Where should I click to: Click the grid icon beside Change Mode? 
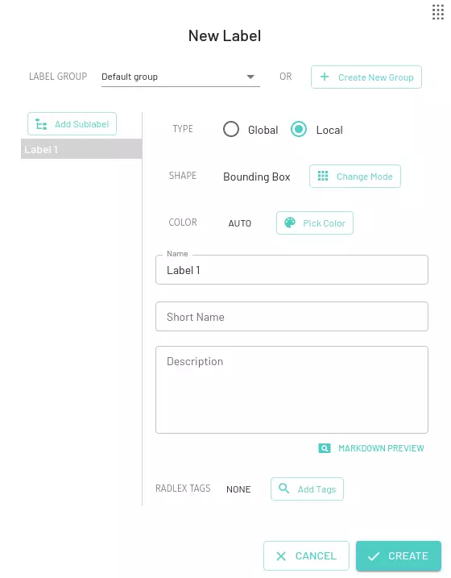click(323, 176)
